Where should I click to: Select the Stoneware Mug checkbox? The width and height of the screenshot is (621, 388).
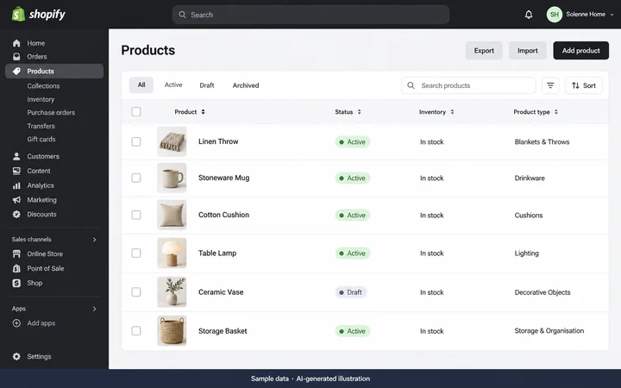point(136,178)
